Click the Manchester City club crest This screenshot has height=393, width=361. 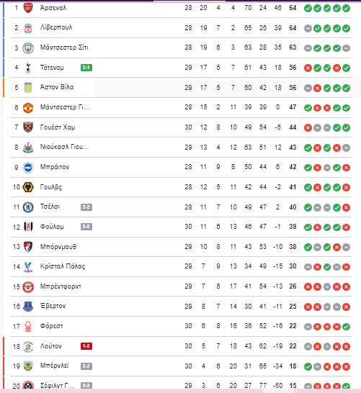click(28, 48)
